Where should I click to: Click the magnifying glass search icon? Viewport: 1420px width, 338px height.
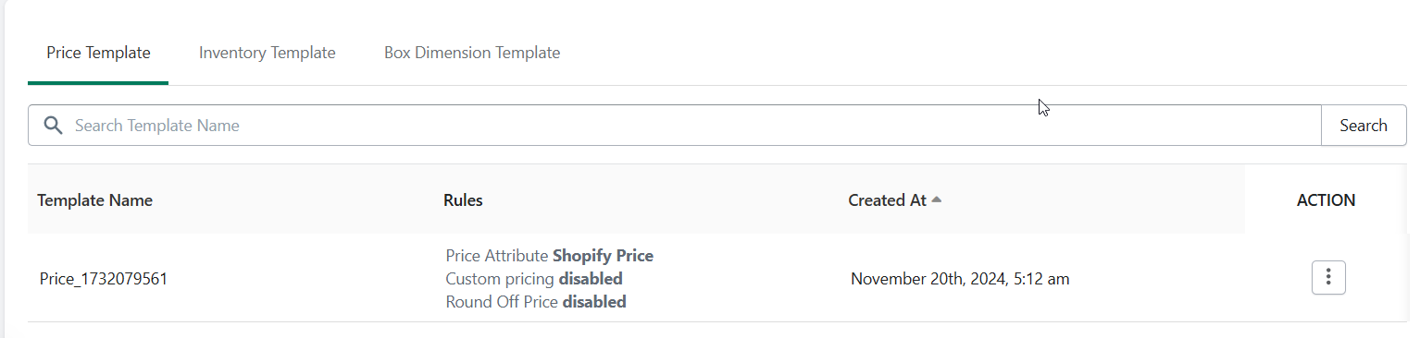[x=53, y=126]
